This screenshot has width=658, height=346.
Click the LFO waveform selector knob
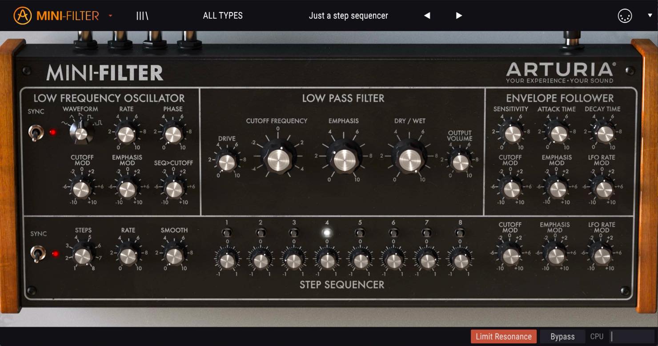[x=81, y=133]
